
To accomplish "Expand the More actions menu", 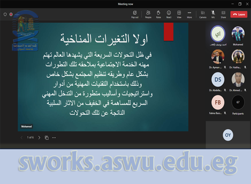I will [189, 14].
